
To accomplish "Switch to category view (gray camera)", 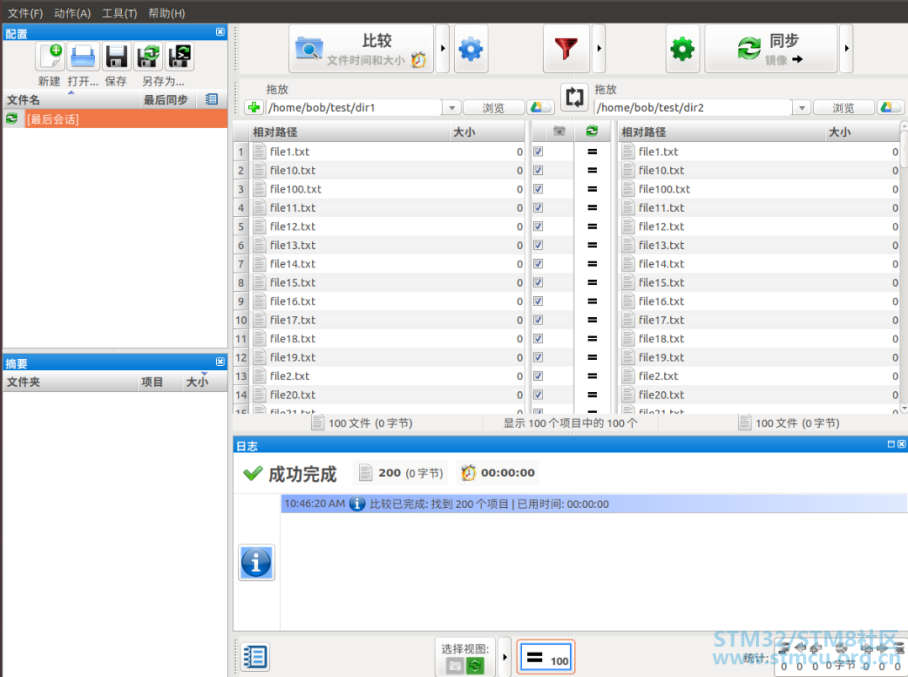I will (455, 666).
